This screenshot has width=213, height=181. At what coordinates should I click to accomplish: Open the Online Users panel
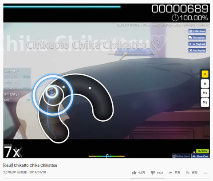[181, 156]
